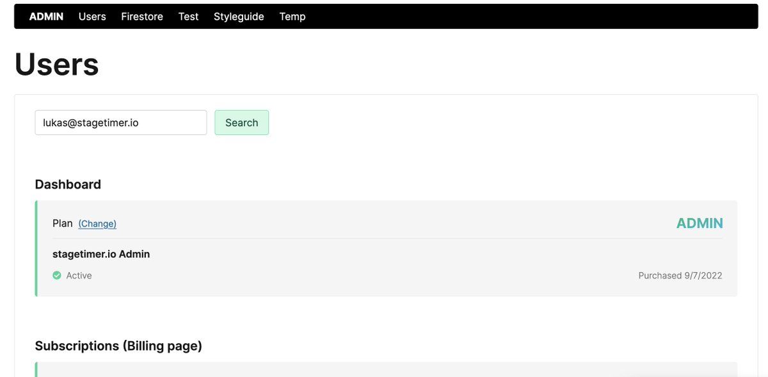This screenshot has height=377, width=768.
Task: Open the Test menu item
Action: tap(188, 17)
